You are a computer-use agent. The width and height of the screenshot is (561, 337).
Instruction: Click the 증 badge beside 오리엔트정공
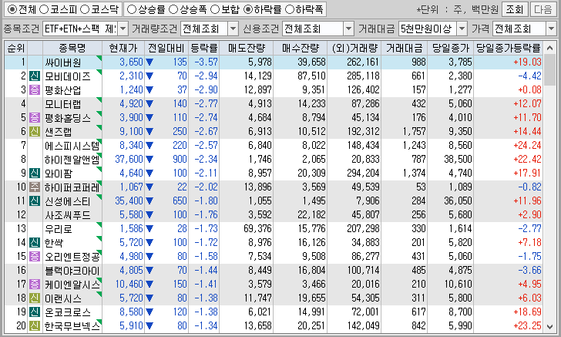point(35,257)
